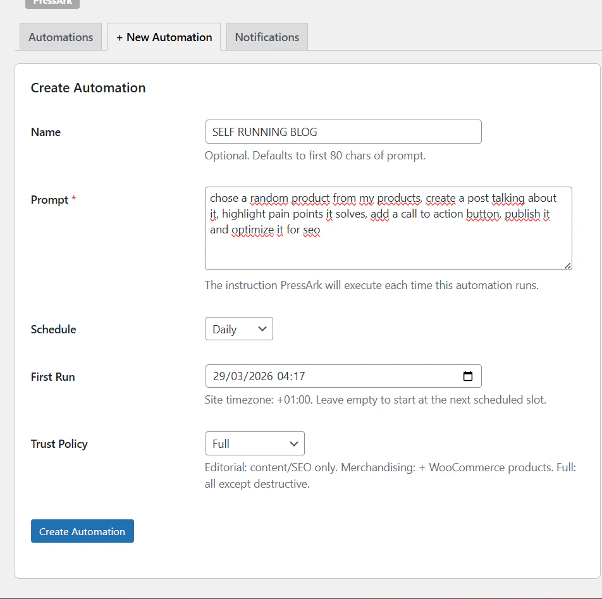Viewport: 602px width, 599px height.
Task: Click the Name input field
Action: click(x=343, y=132)
